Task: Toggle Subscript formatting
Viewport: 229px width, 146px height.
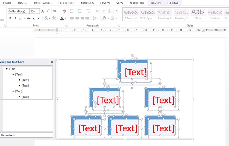Action: point(34,18)
